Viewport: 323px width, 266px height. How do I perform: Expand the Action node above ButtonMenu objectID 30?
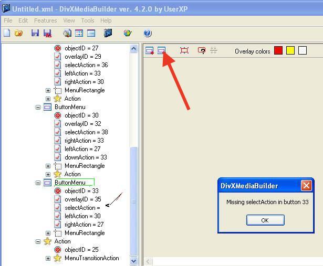coord(48,99)
